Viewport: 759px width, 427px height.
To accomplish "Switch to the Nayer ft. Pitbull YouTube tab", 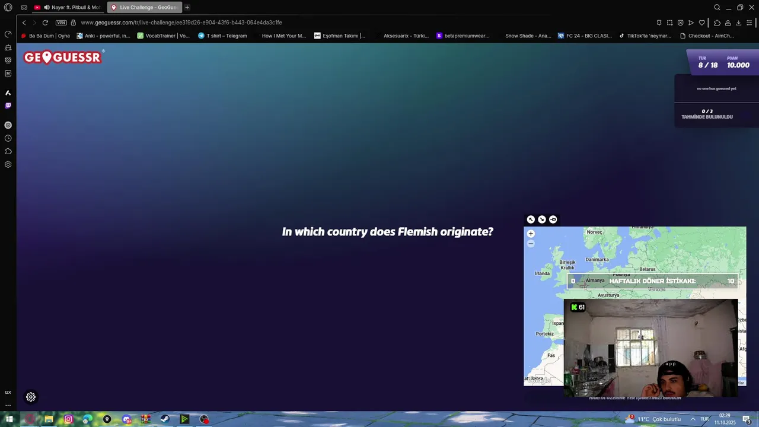I will point(68,7).
